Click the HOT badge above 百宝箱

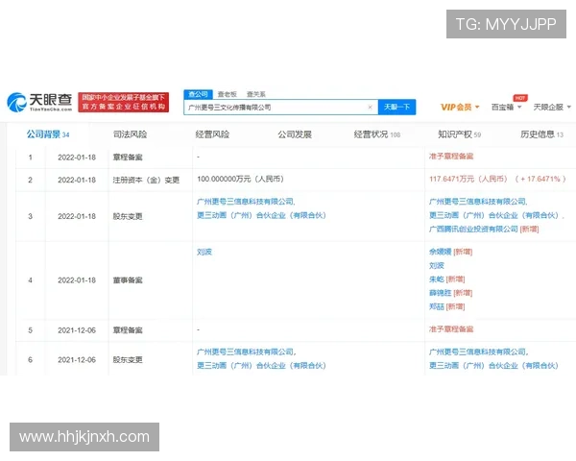(x=520, y=98)
